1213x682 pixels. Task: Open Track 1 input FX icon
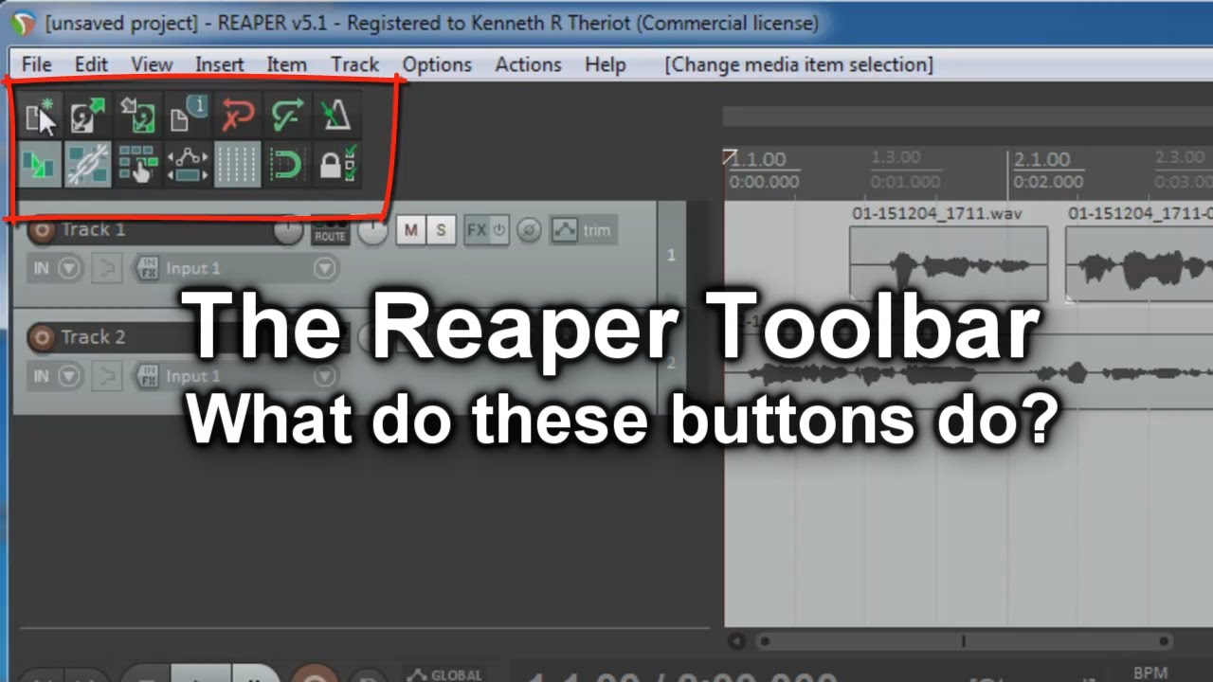click(x=148, y=269)
